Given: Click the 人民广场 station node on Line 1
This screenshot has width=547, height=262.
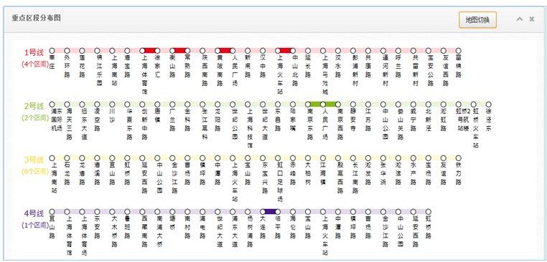Looking at the screenshot, I should click(233, 50).
